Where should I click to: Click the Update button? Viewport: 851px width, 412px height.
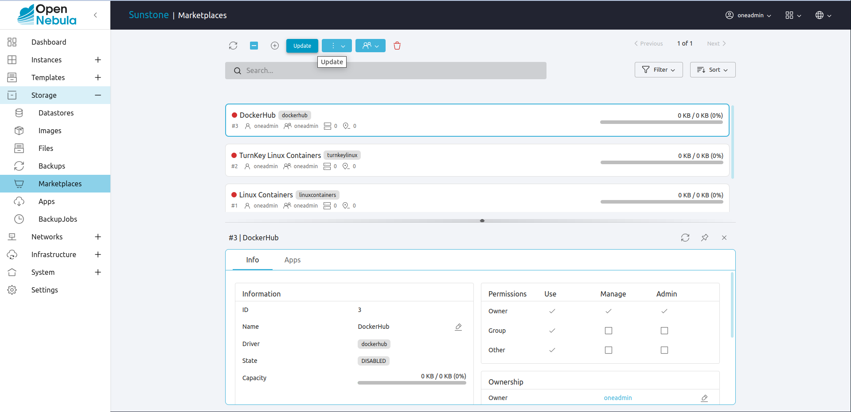(x=302, y=46)
